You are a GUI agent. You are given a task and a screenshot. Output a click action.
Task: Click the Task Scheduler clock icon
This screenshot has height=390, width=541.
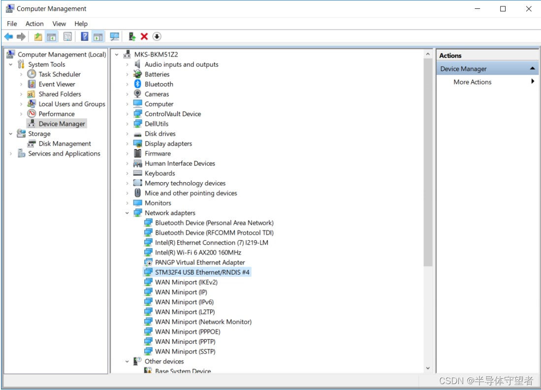(32, 74)
